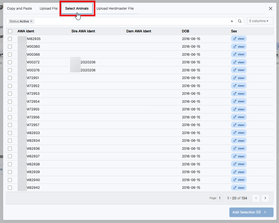Open the 5 columns dropdown
Screen dimensions: 279x223
pos(260,21)
